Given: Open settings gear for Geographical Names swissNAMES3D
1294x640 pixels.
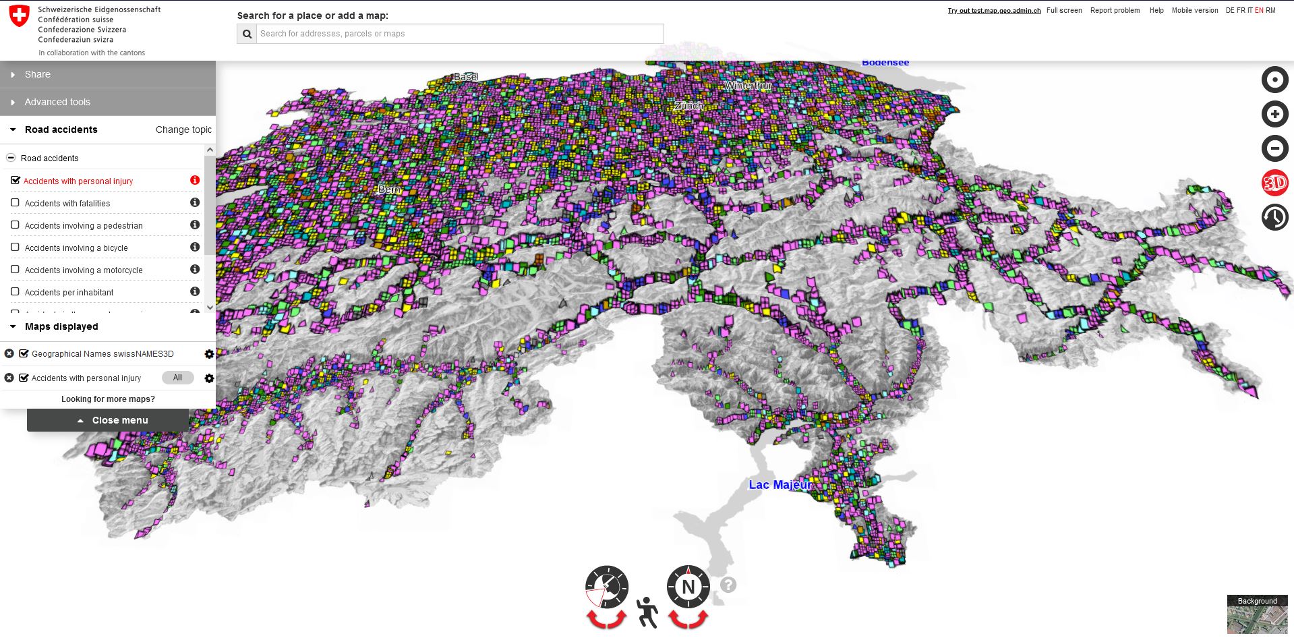Looking at the screenshot, I should 209,354.
